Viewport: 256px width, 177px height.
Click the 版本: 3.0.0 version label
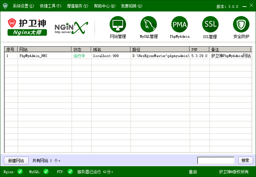227,7
